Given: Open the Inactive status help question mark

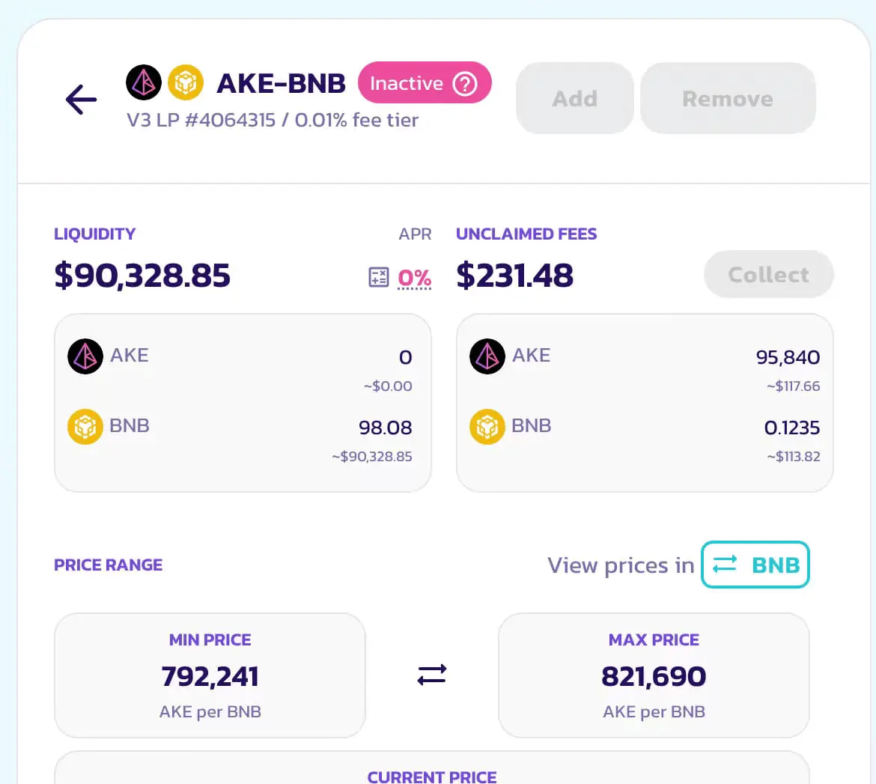Looking at the screenshot, I should pos(465,84).
